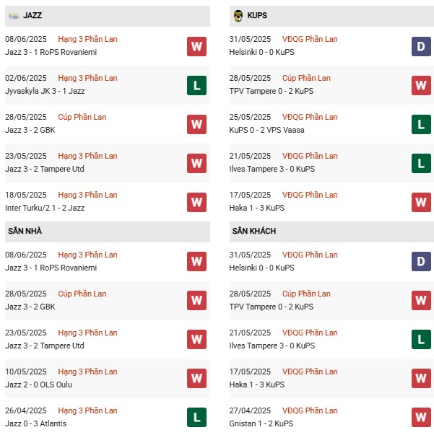Click the Jazz team logo icon

(x=13, y=16)
